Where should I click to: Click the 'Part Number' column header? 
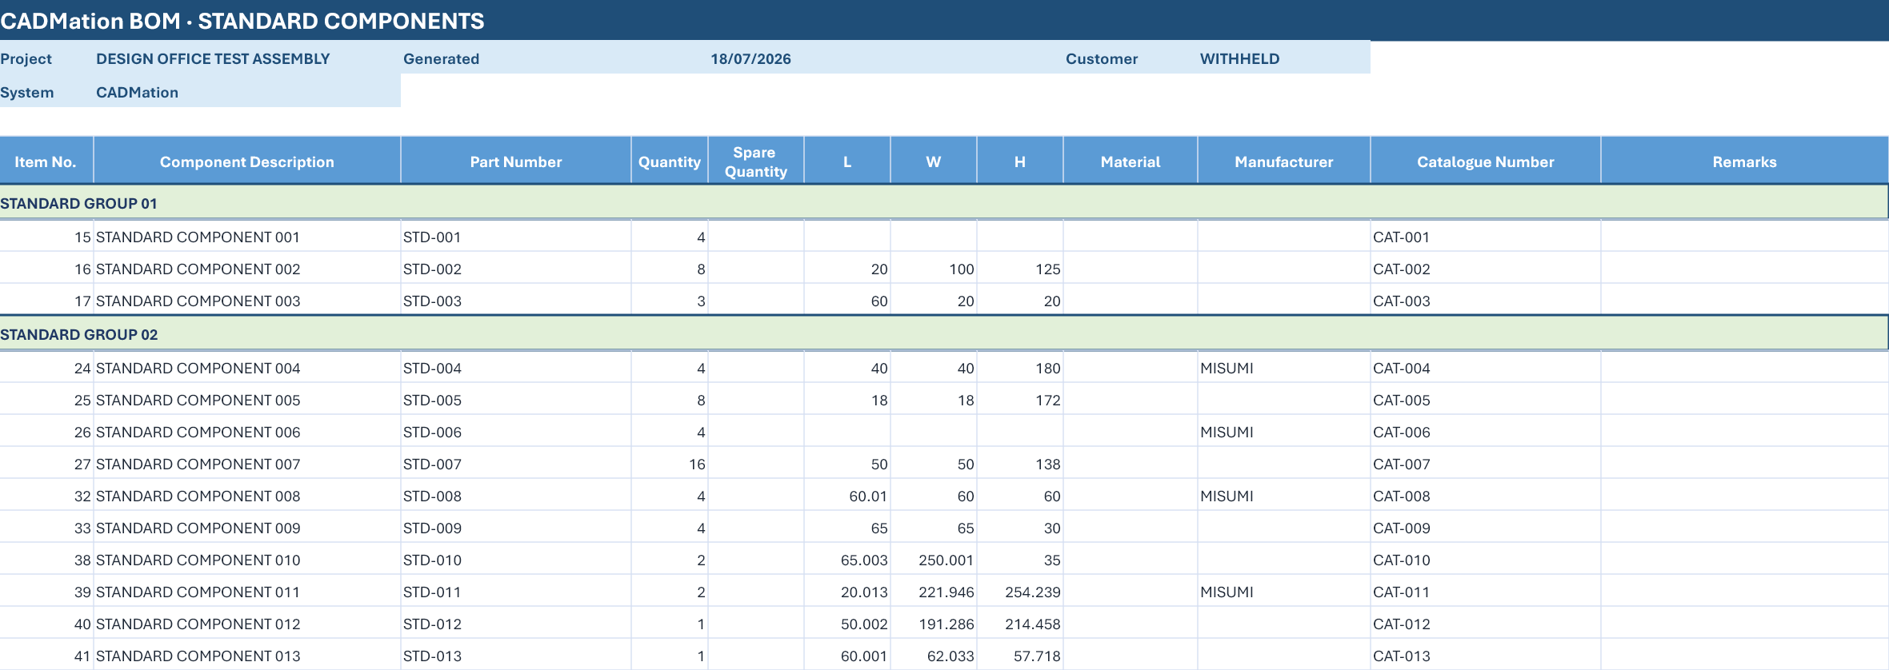pyautogui.click(x=516, y=162)
